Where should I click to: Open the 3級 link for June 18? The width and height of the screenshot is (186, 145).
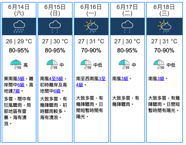(161, 79)
